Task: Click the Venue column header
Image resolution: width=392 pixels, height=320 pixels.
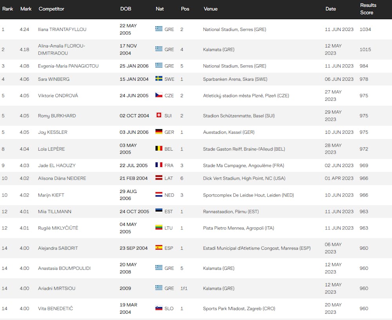Action: [x=211, y=9]
